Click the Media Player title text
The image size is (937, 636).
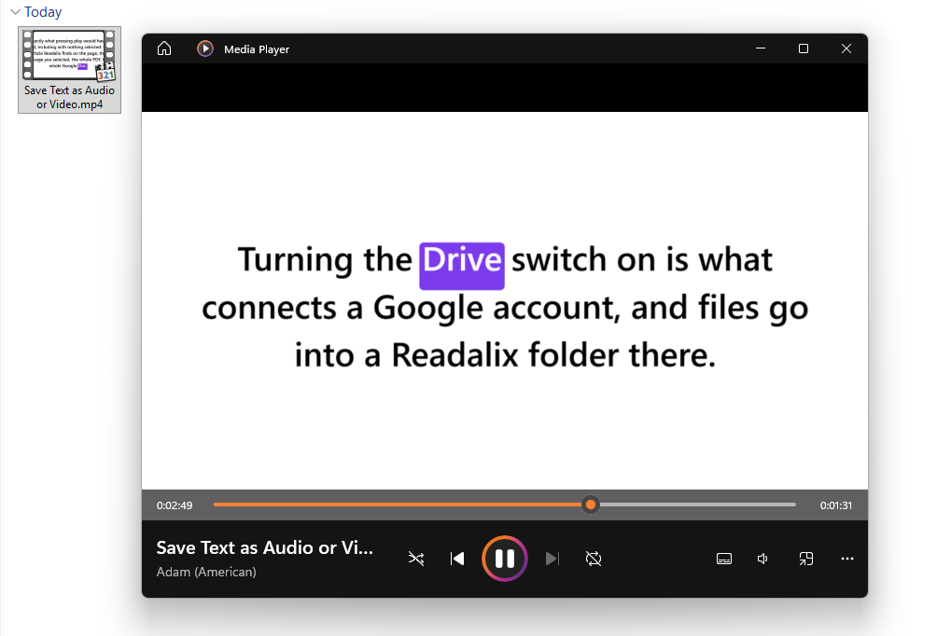(257, 49)
